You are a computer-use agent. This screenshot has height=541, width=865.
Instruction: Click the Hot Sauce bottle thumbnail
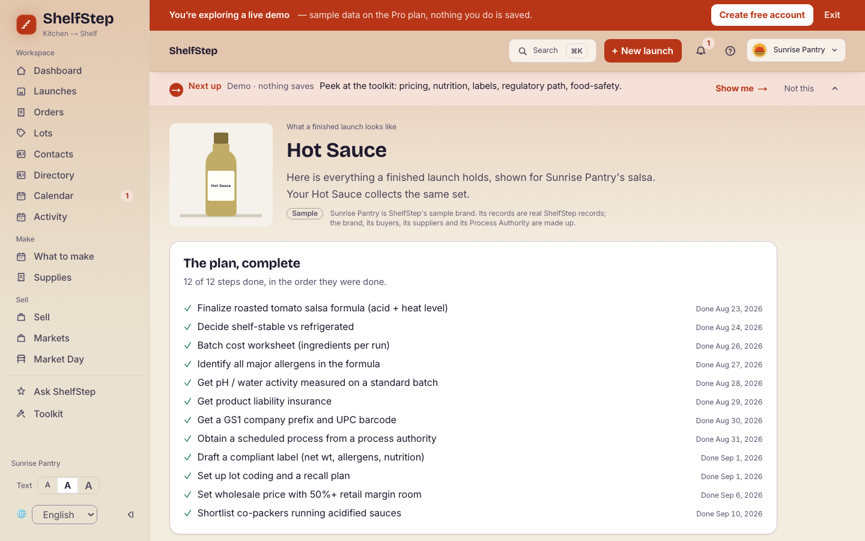coord(221,175)
